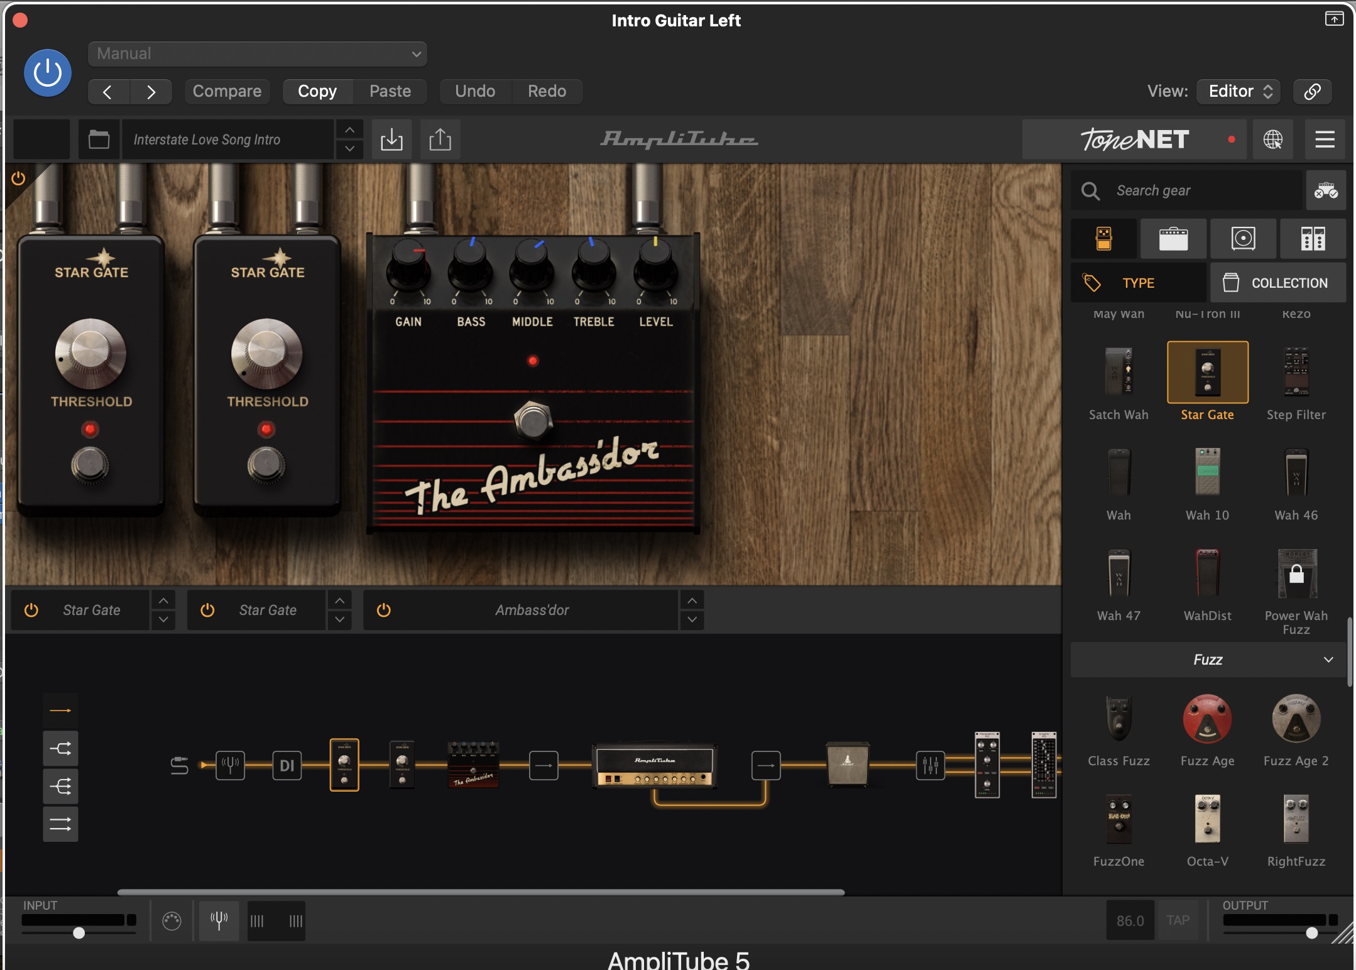Select the cabinet speaker gear category
Viewport: 1356px width, 970px height.
coord(1243,239)
